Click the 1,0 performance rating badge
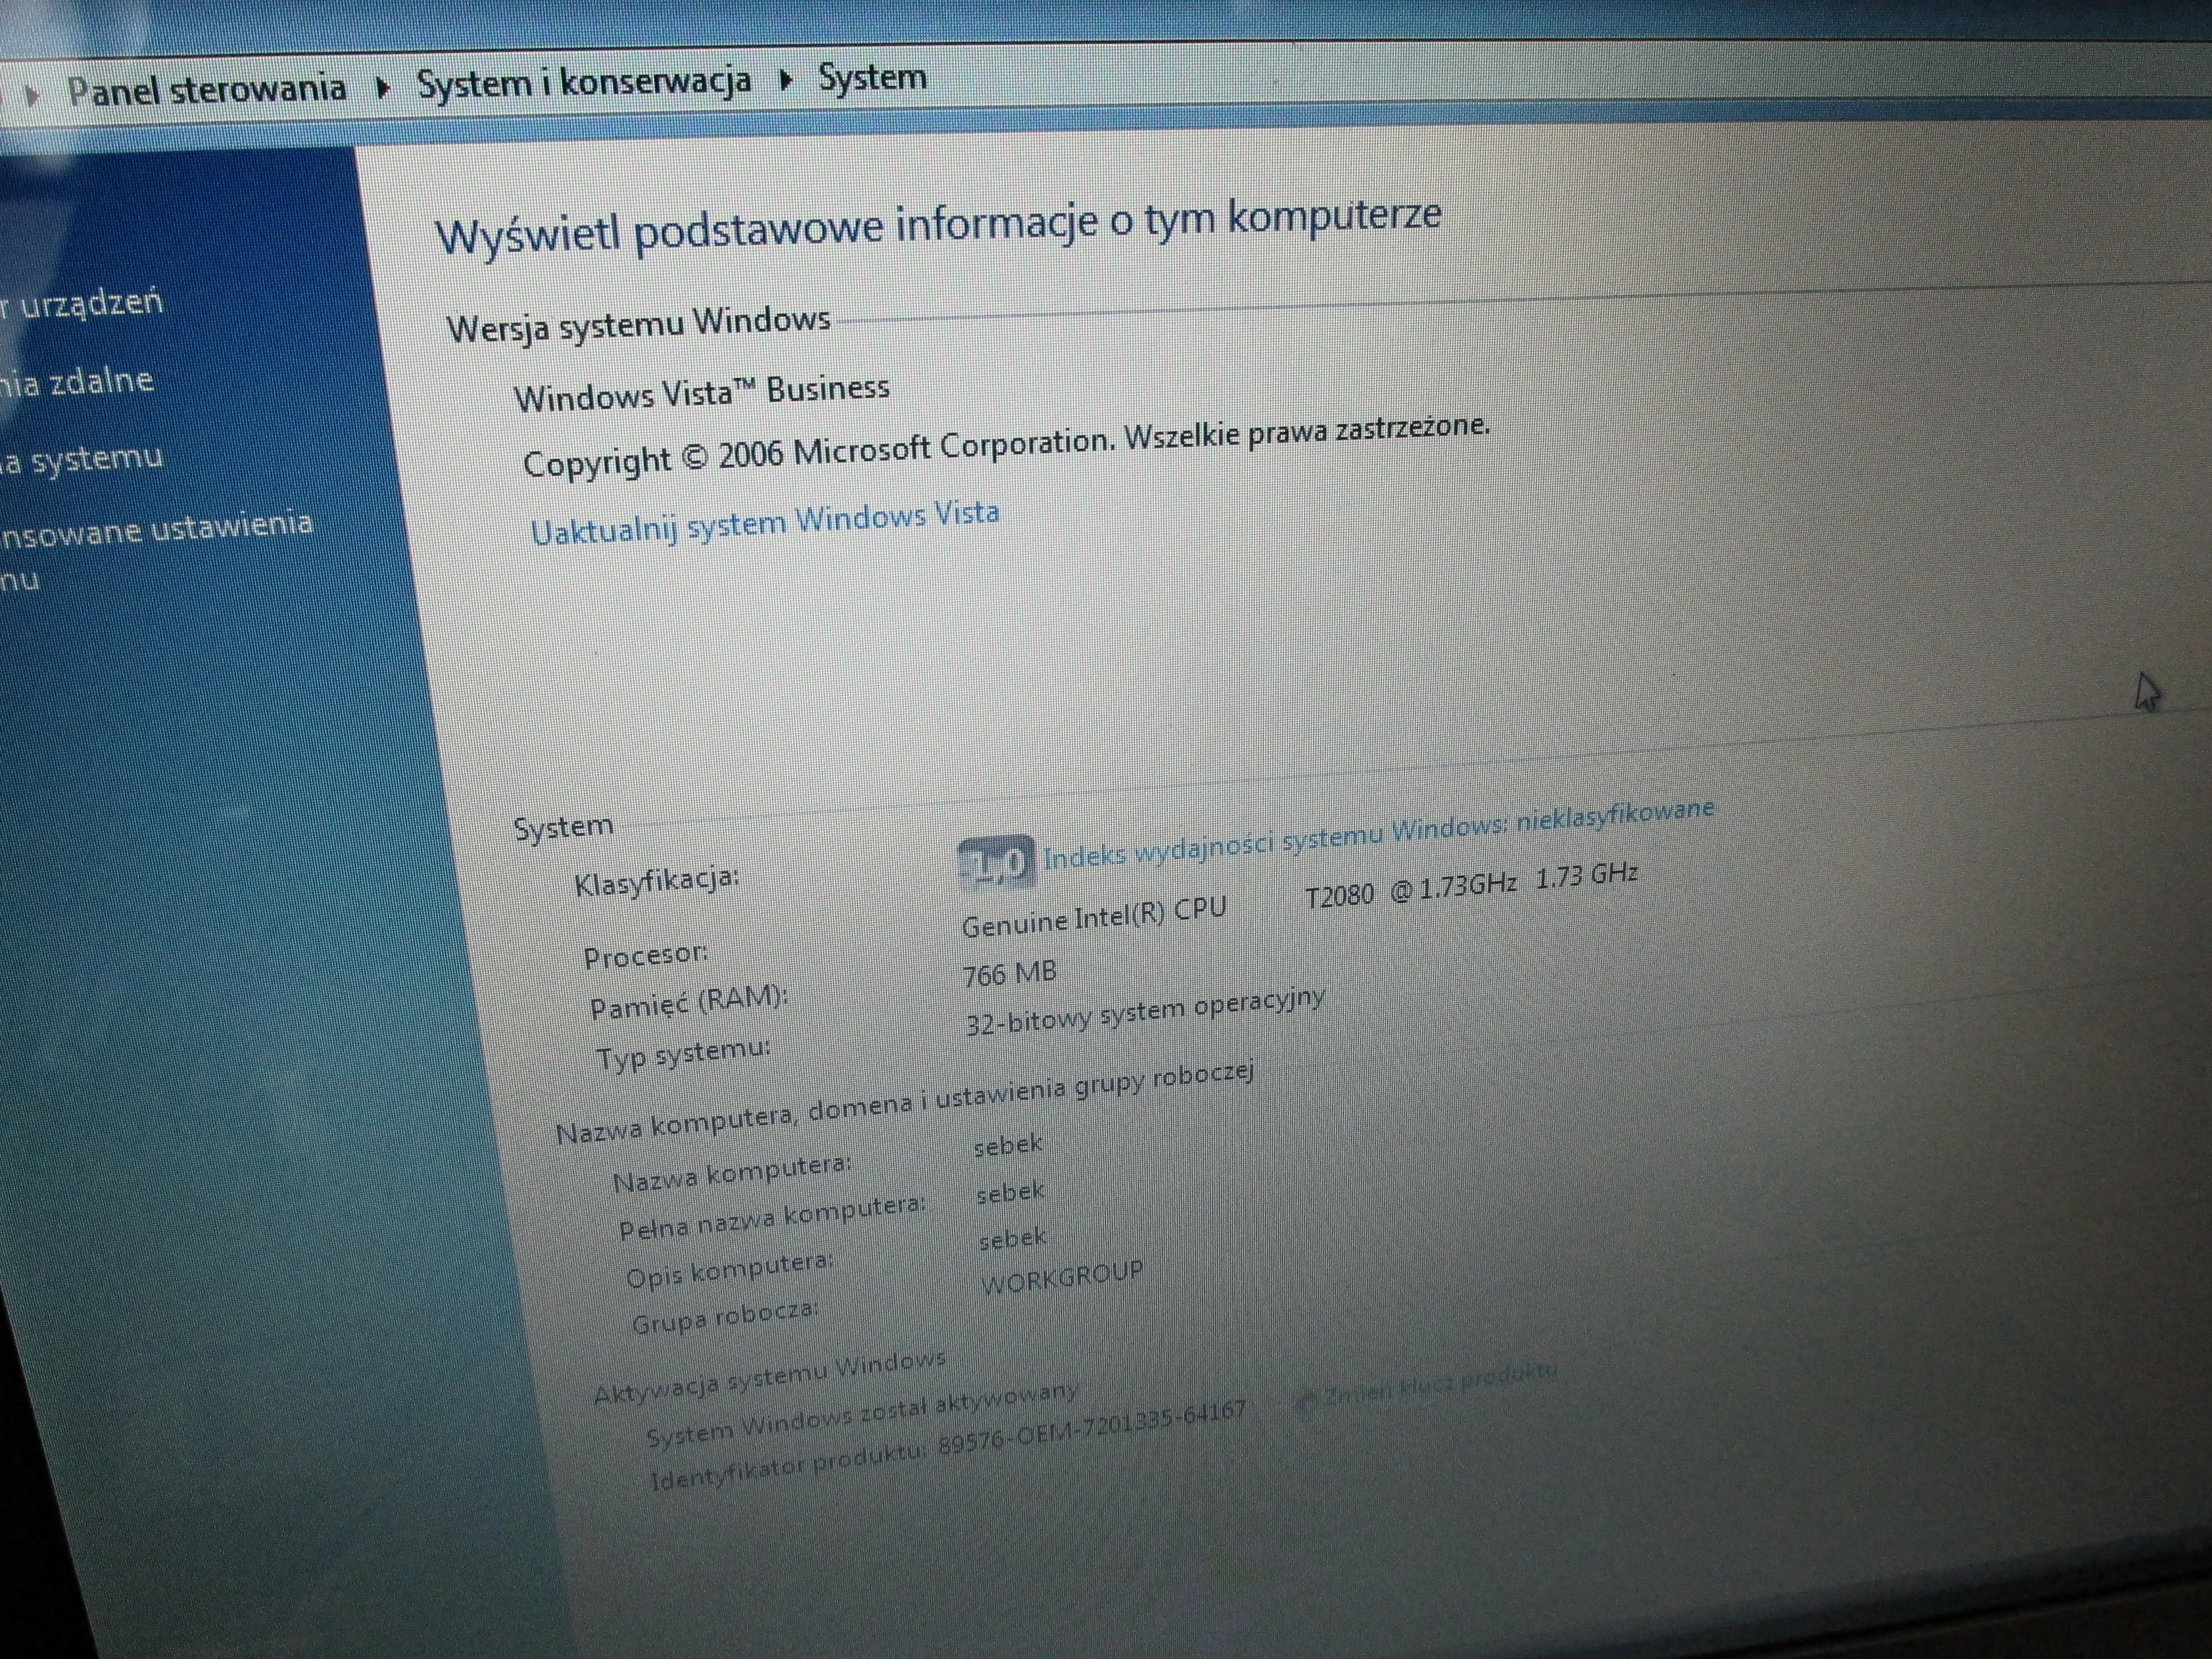This screenshot has width=2212, height=1659. pos(996,863)
